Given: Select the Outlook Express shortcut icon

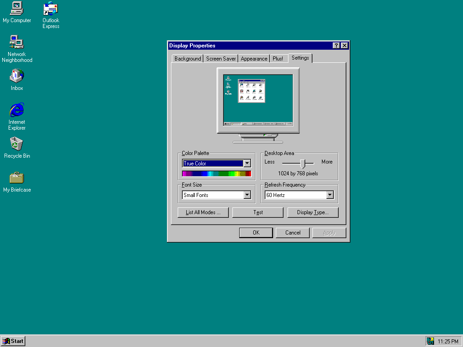Looking at the screenshot, I should pos(51,9).
